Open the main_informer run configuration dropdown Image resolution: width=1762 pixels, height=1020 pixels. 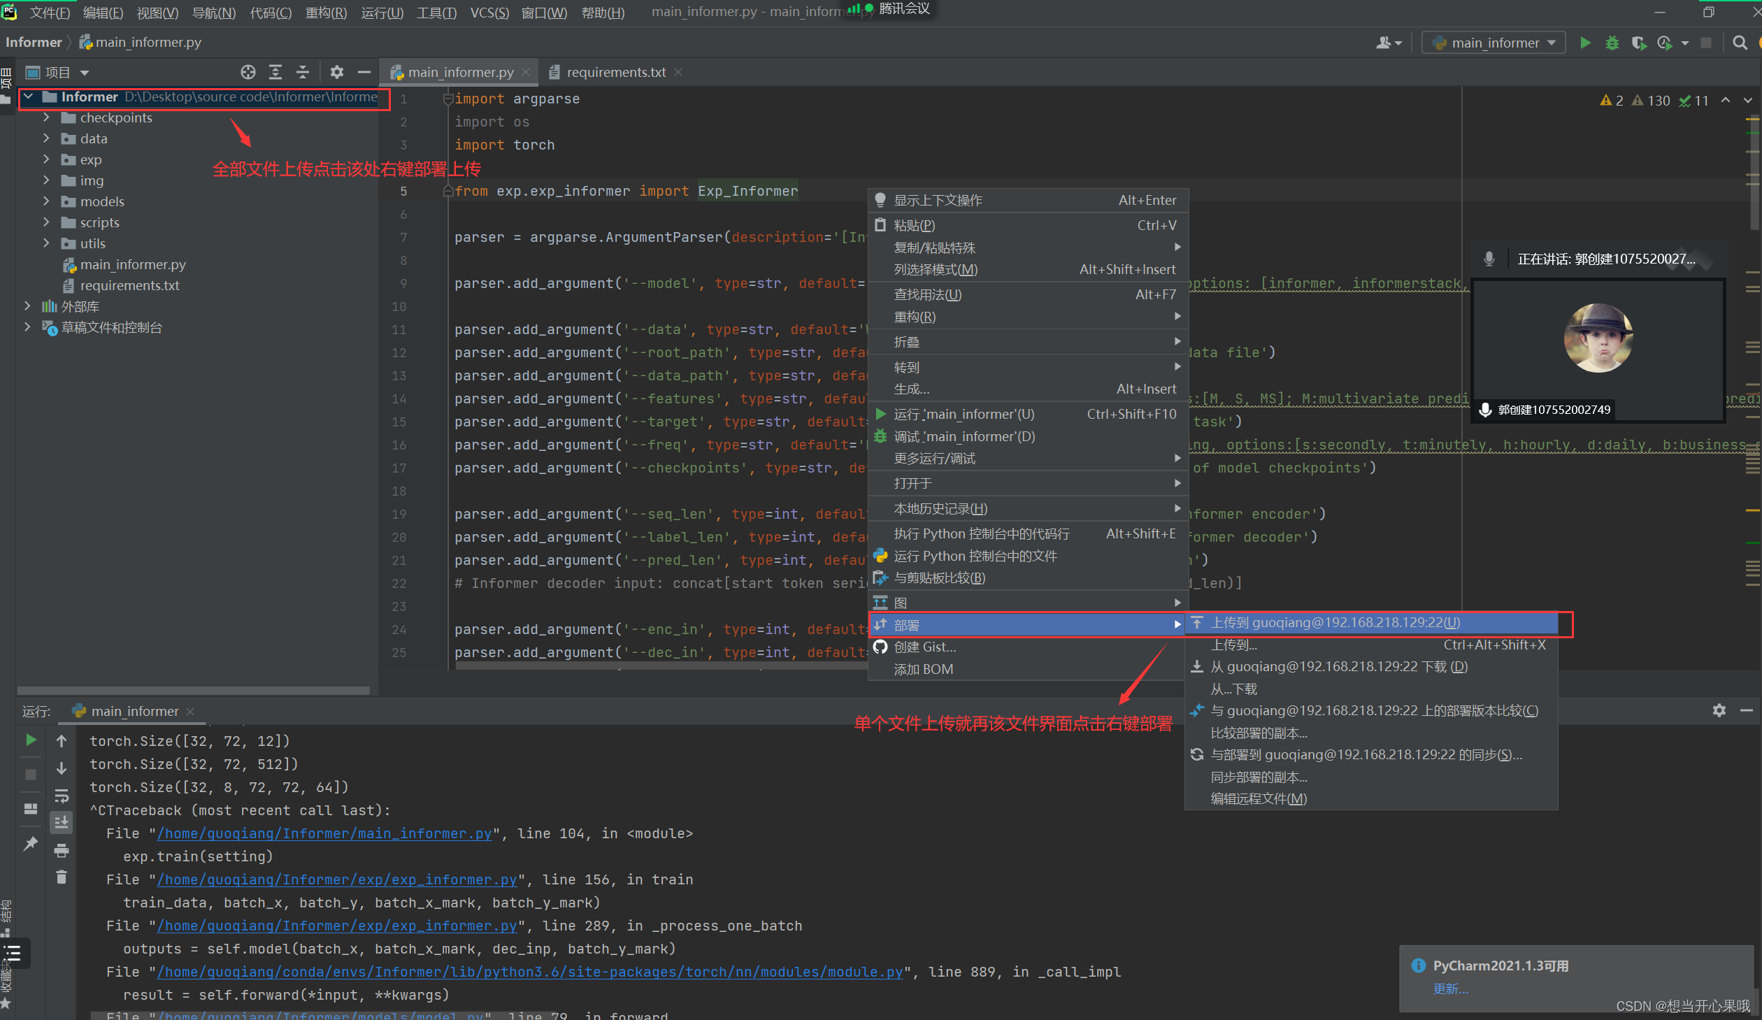[x=1493, y=43]
